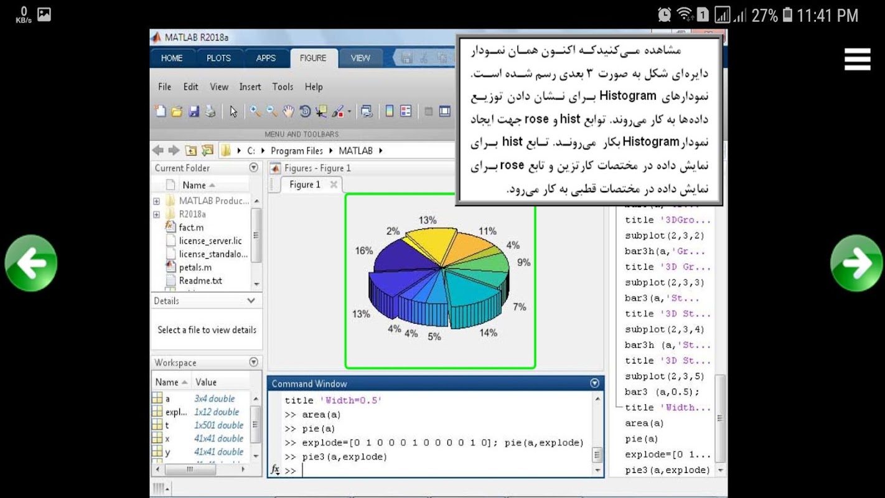Open fact.m in the Current Folder list
The height and width of the screenshot is (498, 885).
(x=191, y=228)
